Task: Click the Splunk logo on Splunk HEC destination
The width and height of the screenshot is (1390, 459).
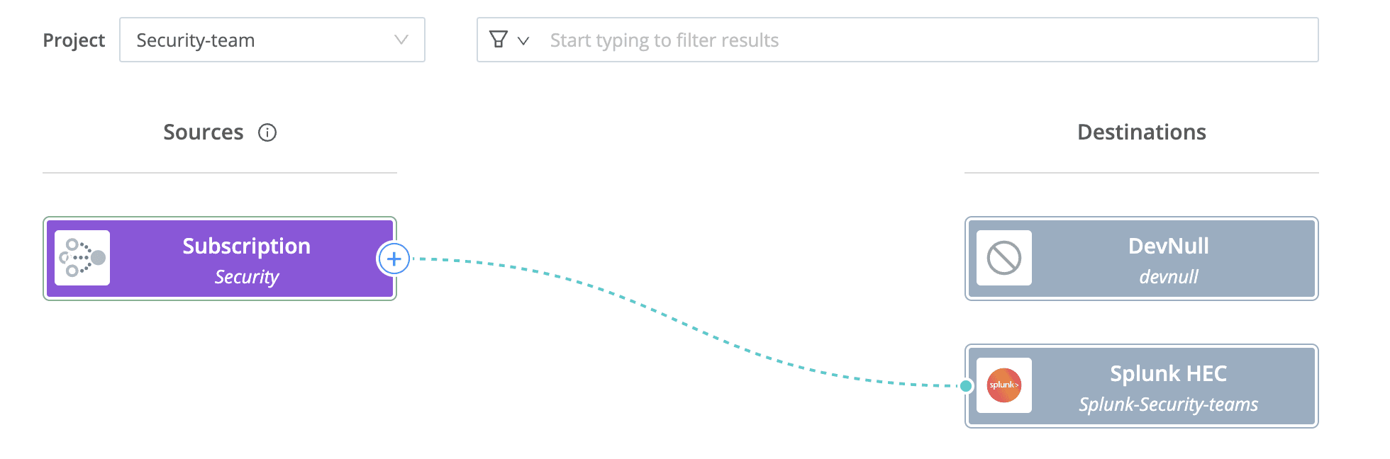Action: [x=1005, y=385]
